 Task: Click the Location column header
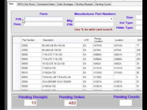pos(125,40)
